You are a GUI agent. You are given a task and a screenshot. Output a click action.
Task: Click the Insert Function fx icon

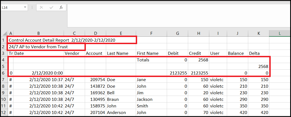pyautogui.click(x=61, y=7)
